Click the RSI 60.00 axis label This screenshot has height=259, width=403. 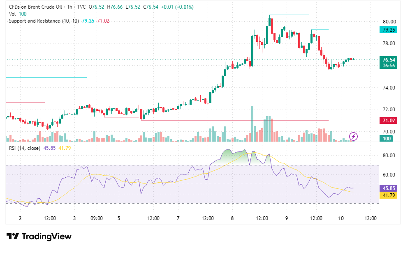click(389, 174)
